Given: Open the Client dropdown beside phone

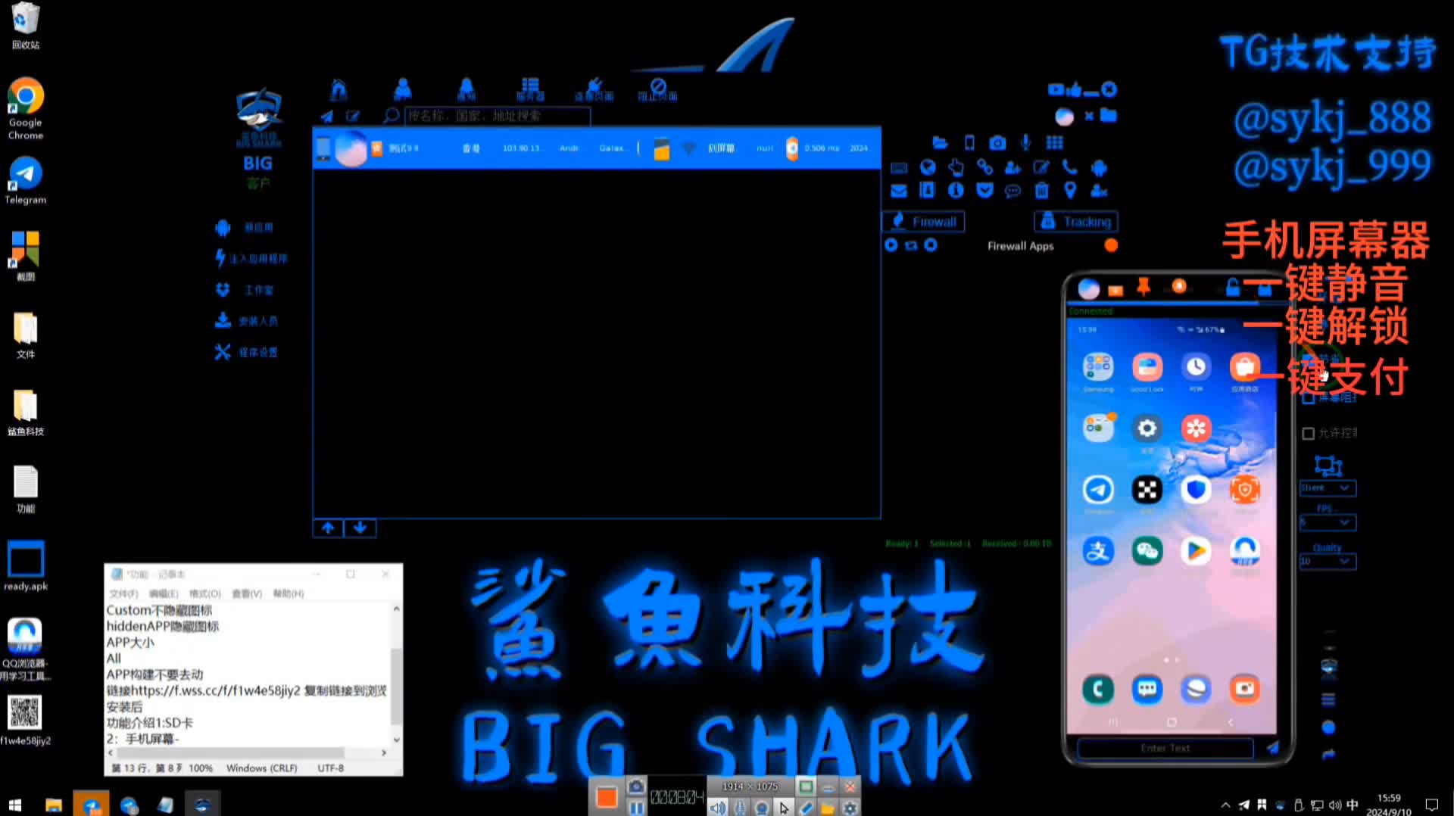Looking at the screenshot, I should 1328,487.
